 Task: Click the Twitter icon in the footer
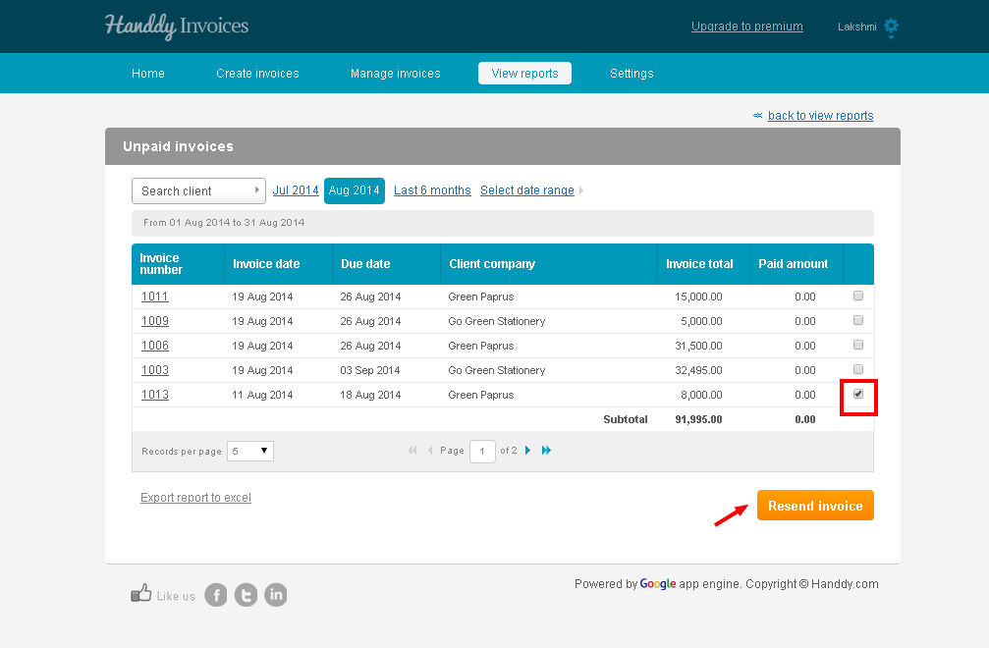coord(246,595)
